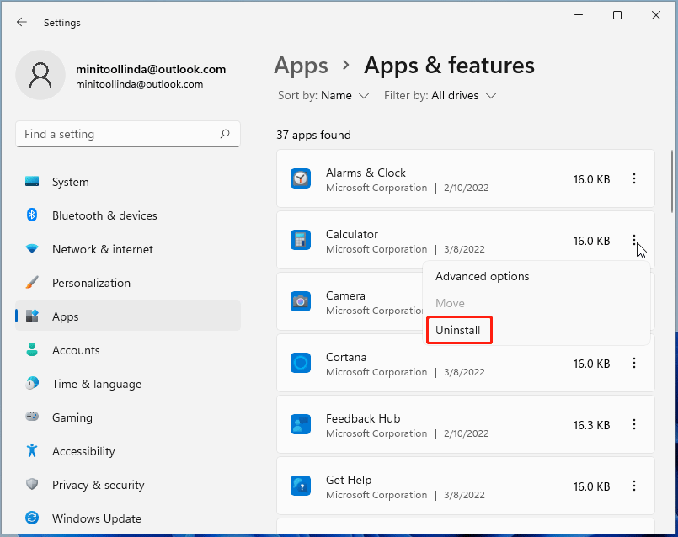Image resolution: width=678 pixels, height=537 pixels.
Task: Open three-dot menu for Alarms & Clock
Action: [x=634, y=178]
